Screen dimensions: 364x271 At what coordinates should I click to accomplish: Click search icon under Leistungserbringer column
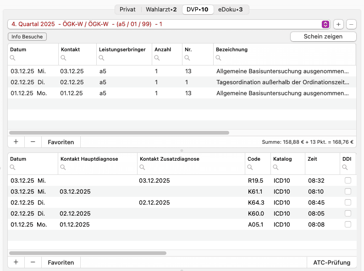pos(101,58)
